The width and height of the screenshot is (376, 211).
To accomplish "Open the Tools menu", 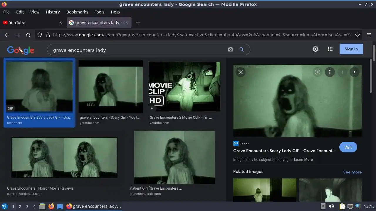I will coord(99,12).
